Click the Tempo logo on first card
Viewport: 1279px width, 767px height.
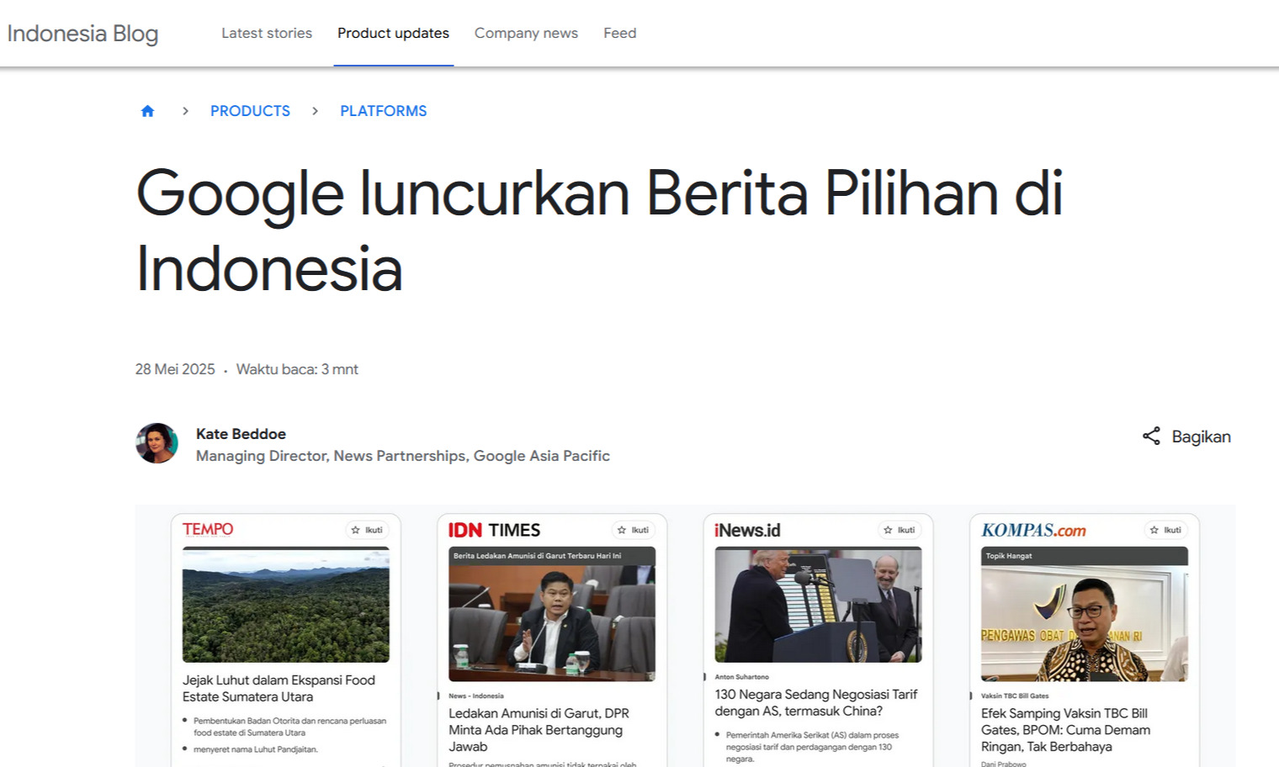(x=208, y=529)
